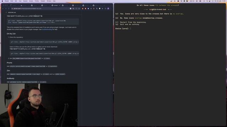Reload the GitHub page
This screenshot has height=127, width=227.
pos(9,8)
